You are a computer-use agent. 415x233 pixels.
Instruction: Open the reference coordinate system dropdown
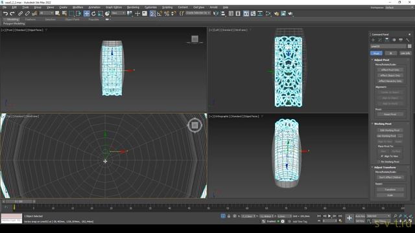pos(118,13)
